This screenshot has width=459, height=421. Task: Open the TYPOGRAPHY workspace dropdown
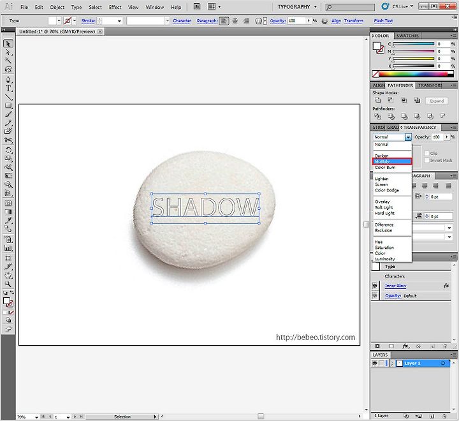pos(316,7)
